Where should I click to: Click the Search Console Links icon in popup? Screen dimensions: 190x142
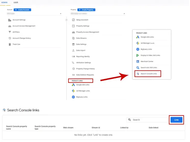[138, 74]
